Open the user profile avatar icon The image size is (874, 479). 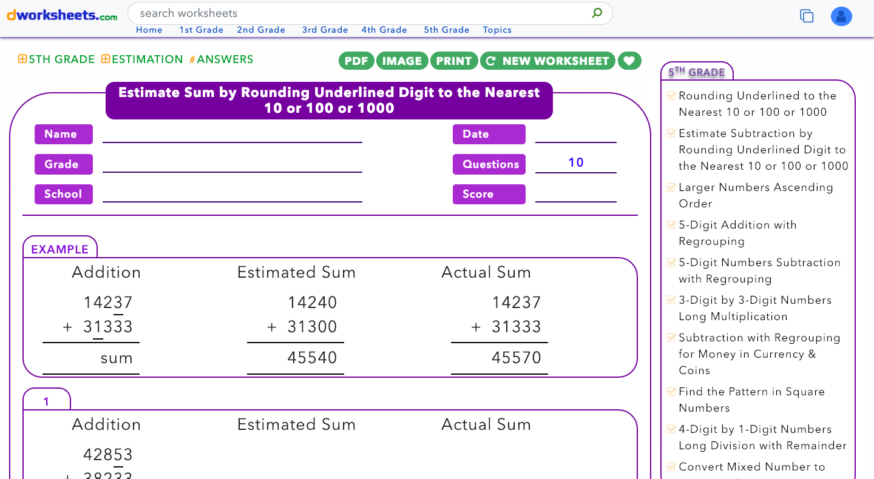pyautogui.click(x=841, y=16)
